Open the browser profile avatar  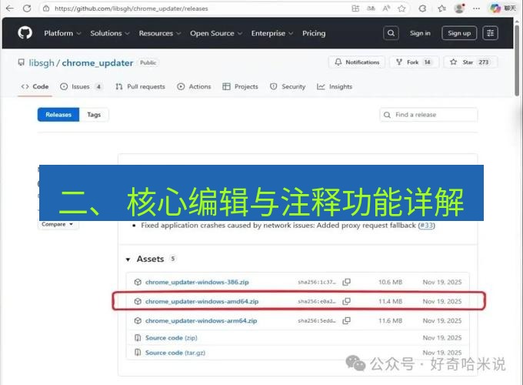coord(460,8)
